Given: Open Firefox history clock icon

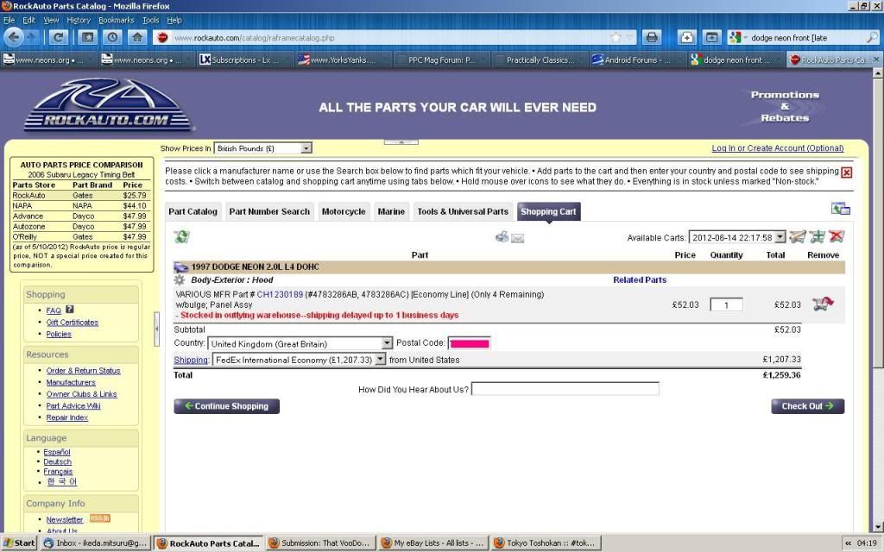Looking at the screenshot, I should pos(113,38).
